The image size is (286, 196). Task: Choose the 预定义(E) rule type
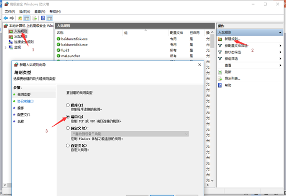tap(68, 128)
